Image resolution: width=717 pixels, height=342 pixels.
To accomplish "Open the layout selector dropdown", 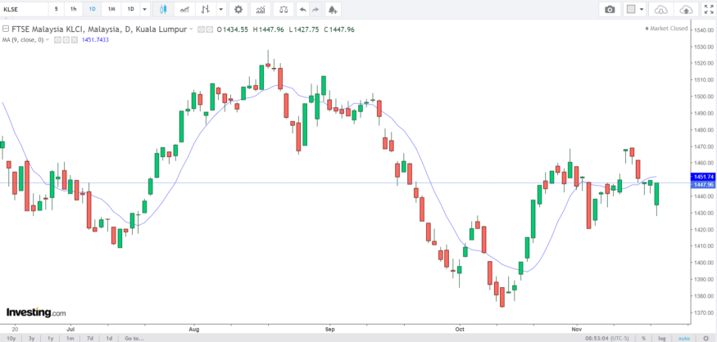I will pos(635,9).
